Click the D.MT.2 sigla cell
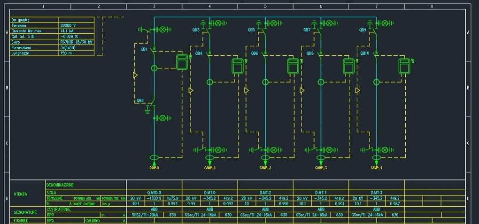The height and width of the screenshot is (224, 479). [x=265, y=193]
